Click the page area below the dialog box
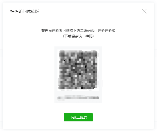The height and width of the screenshot is (131, 157). [78, 130]
